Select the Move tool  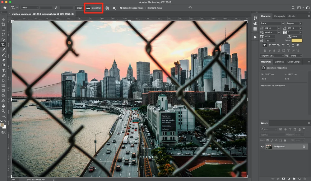pyautogui.click(x=3, y=19)
